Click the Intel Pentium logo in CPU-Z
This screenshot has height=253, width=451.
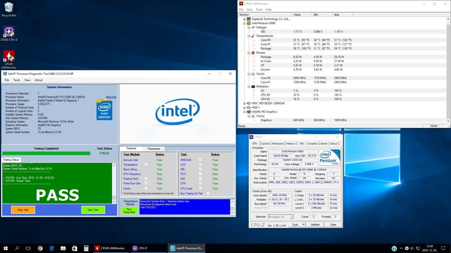[329, 157]
